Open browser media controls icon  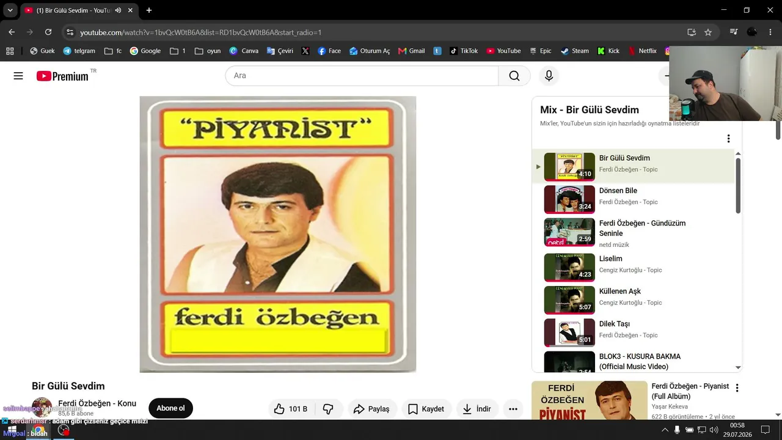pos(734,32)
